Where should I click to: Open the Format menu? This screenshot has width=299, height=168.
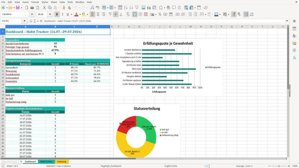tap(35, 2)
